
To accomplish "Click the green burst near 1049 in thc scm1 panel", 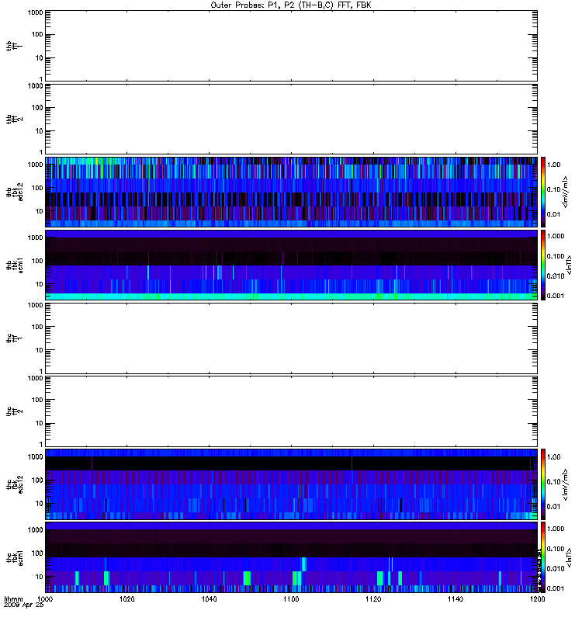I will pos(247,578).
